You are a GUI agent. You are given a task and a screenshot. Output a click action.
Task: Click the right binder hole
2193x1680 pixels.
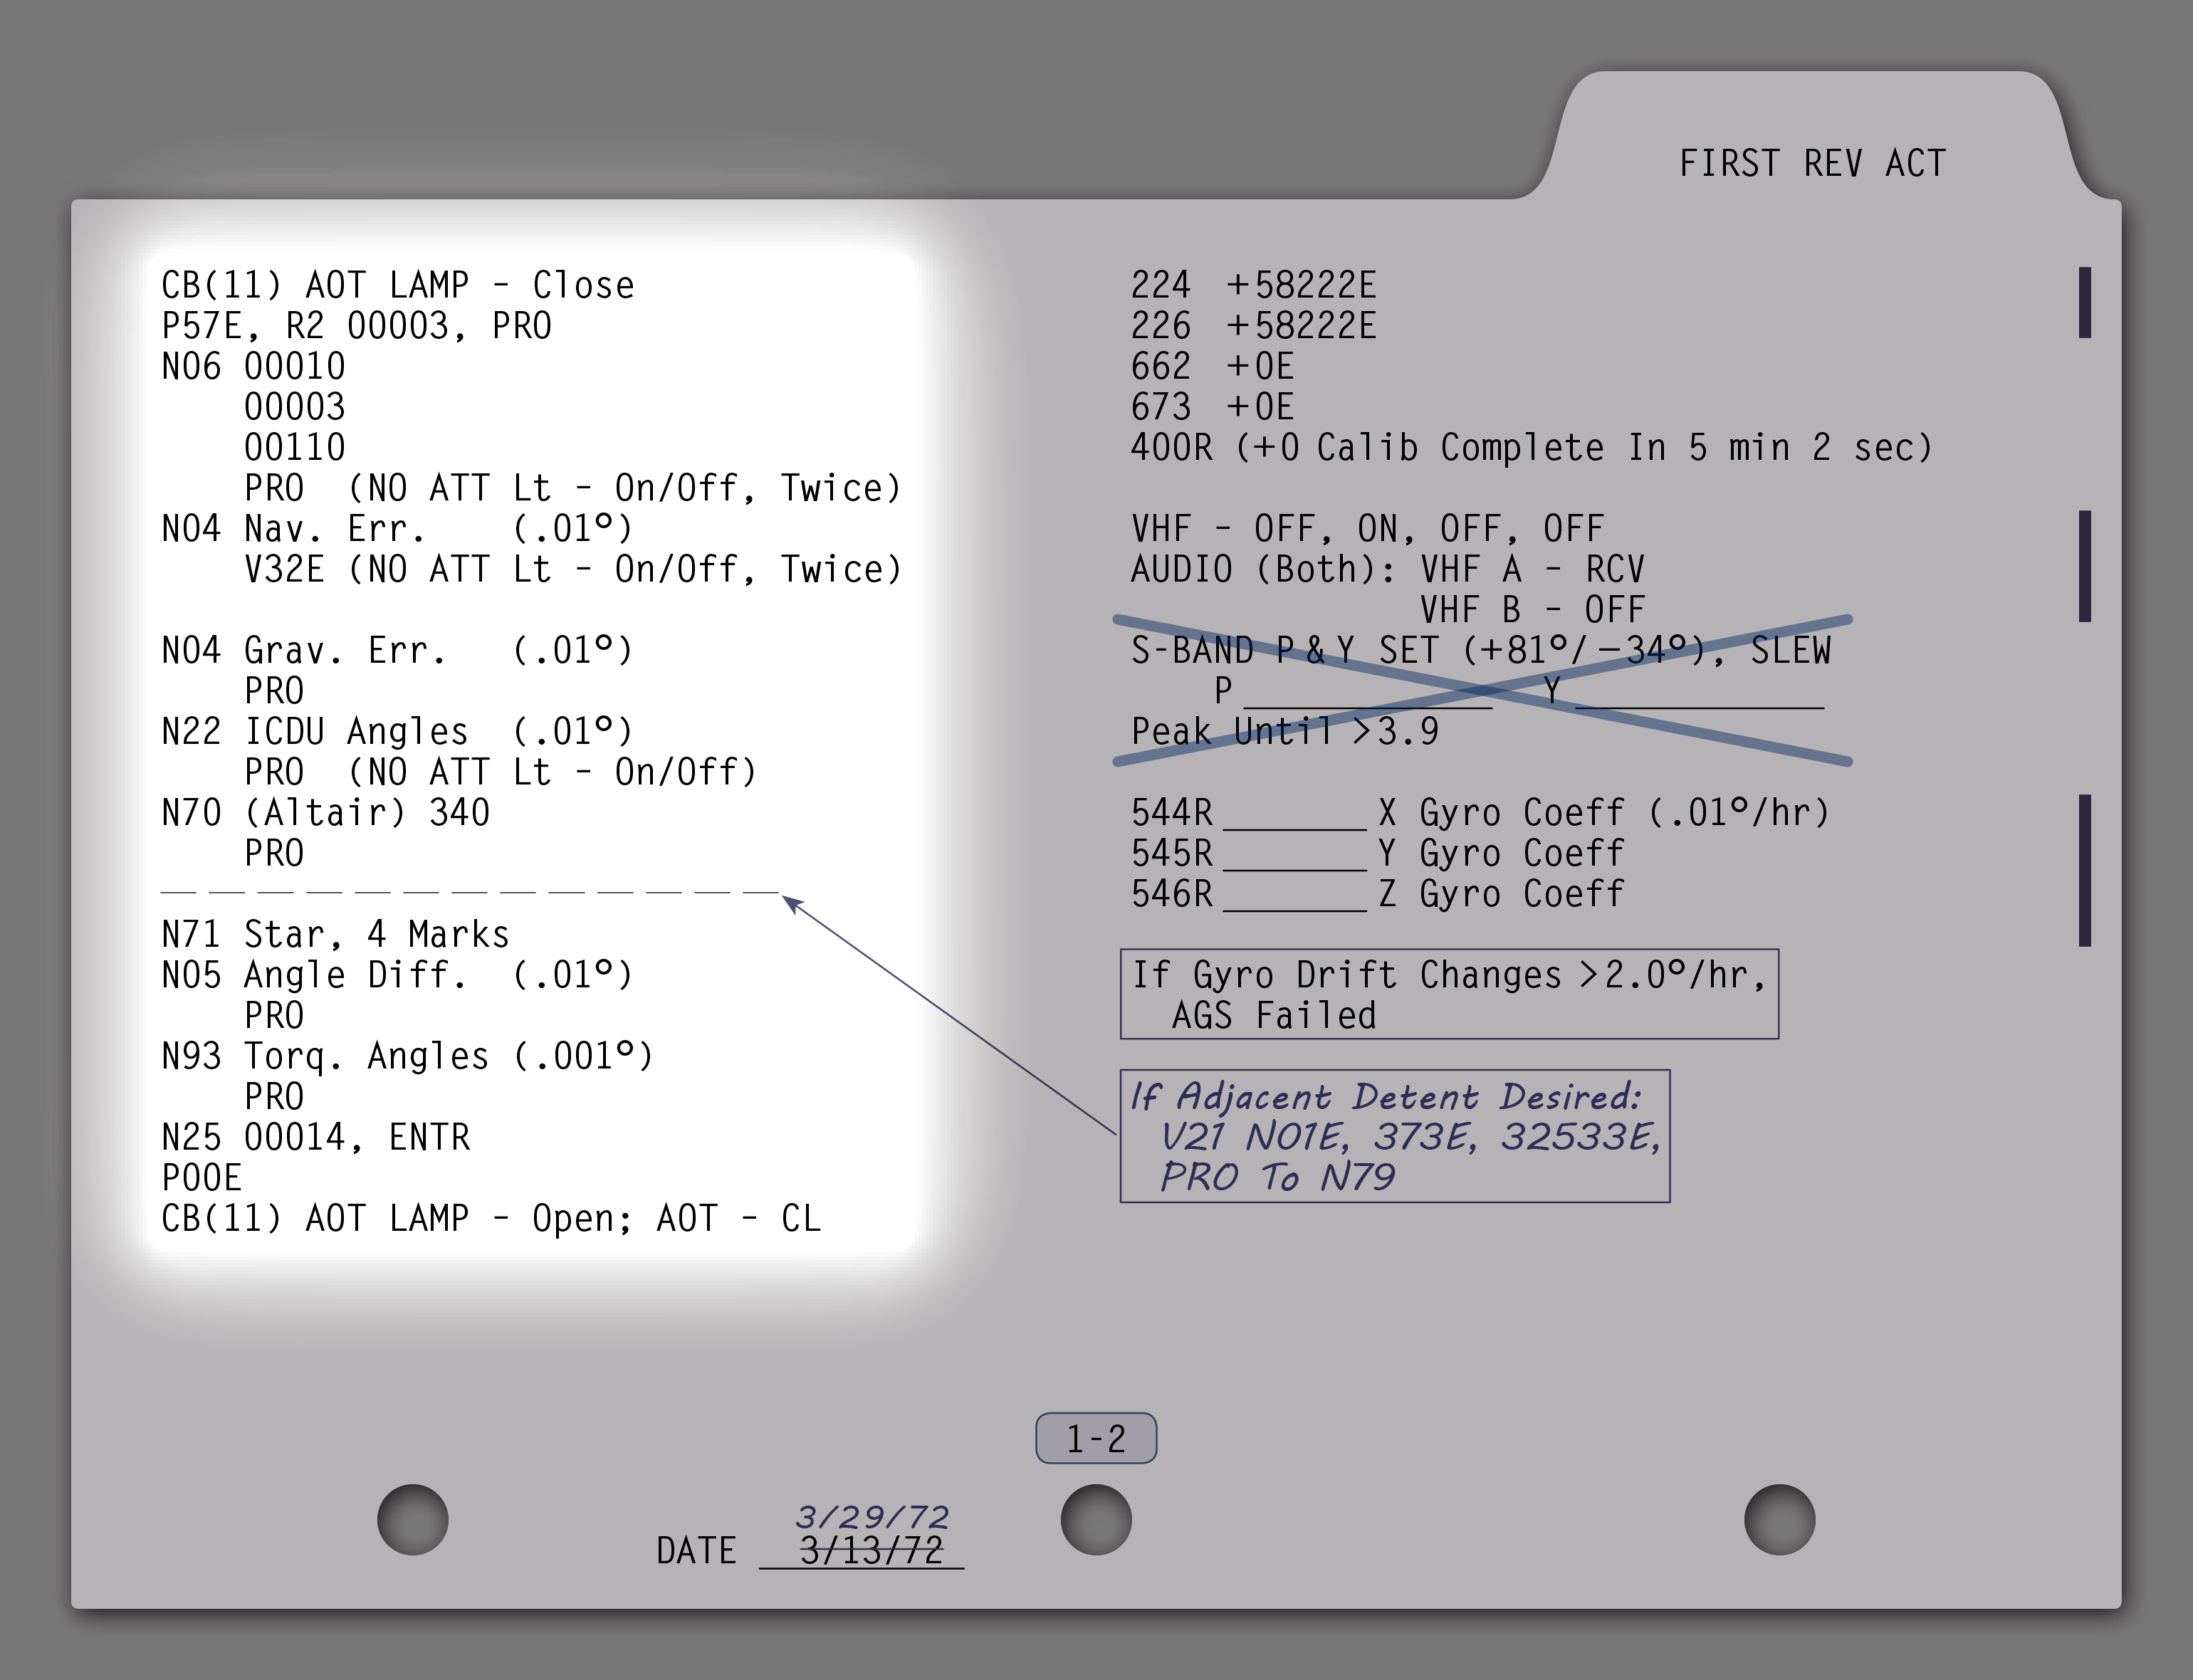pyautogui.click(x=1779, y=1519)
